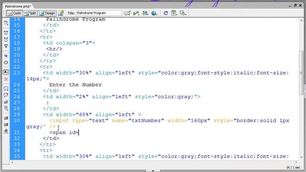This screenshot has height=172, width=306.
Task: Open the Validate markup menu
Action: tap(127, 13)
